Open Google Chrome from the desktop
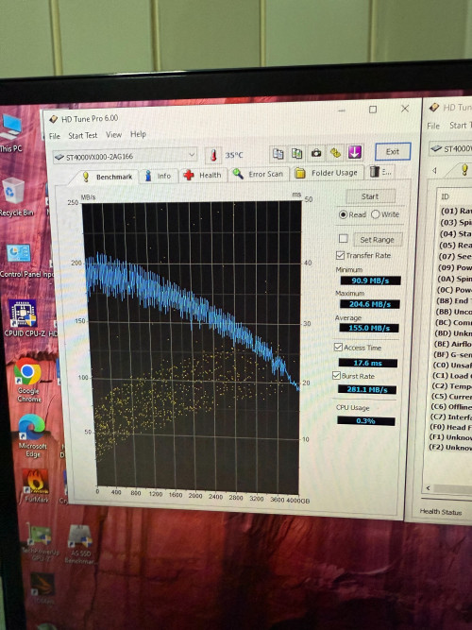 click(27, 380)
